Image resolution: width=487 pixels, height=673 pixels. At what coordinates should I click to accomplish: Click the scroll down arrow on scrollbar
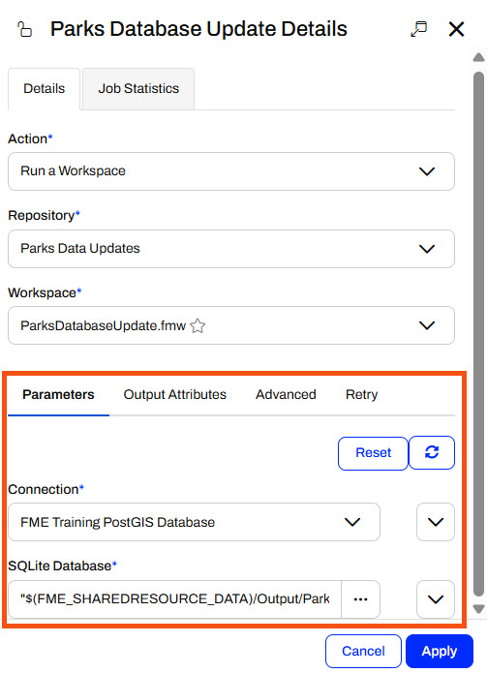point(479,609)
